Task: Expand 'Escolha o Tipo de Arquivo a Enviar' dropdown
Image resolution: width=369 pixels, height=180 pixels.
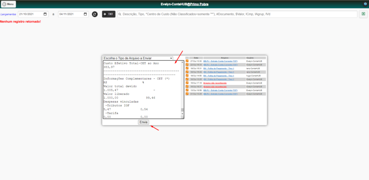Action: point(138,58)
